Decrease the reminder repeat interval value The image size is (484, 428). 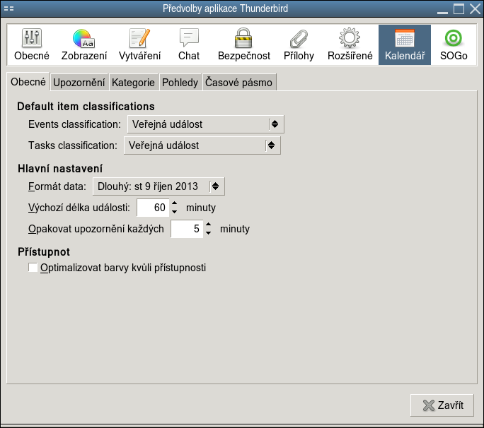(209, 233)
